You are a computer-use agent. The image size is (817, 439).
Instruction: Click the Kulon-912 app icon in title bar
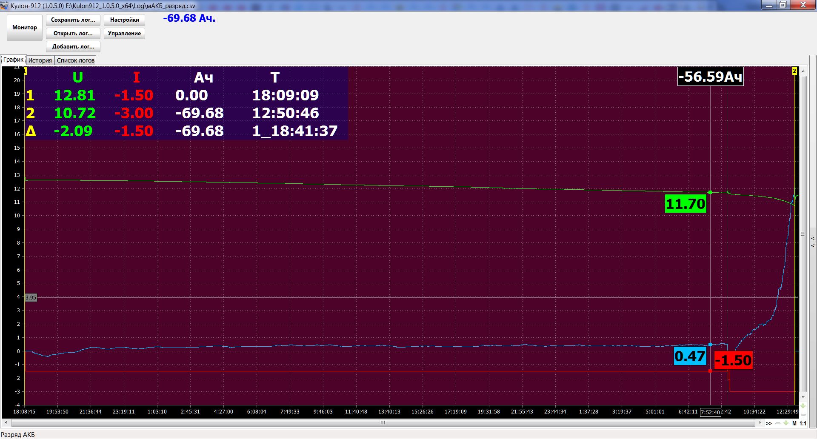pos(4,6)
